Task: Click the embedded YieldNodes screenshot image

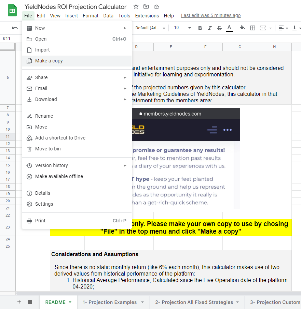Action: coord(186,158)
